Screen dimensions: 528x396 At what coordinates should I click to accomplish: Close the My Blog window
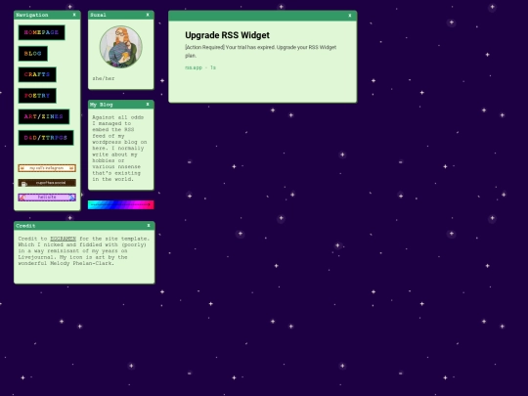click(148, 105)
